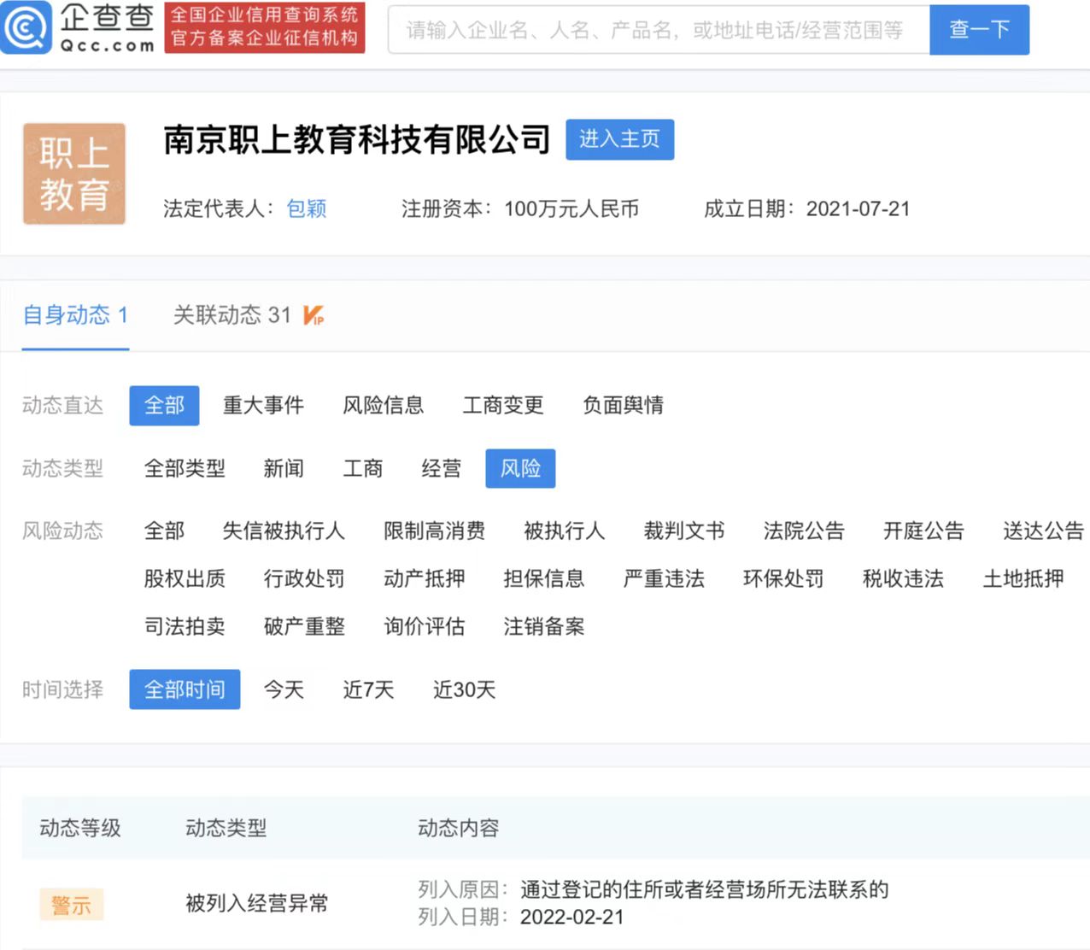This screenshot has height=950, width=1090.
Task: Filter by 担保信息
Action: (544, 579)
